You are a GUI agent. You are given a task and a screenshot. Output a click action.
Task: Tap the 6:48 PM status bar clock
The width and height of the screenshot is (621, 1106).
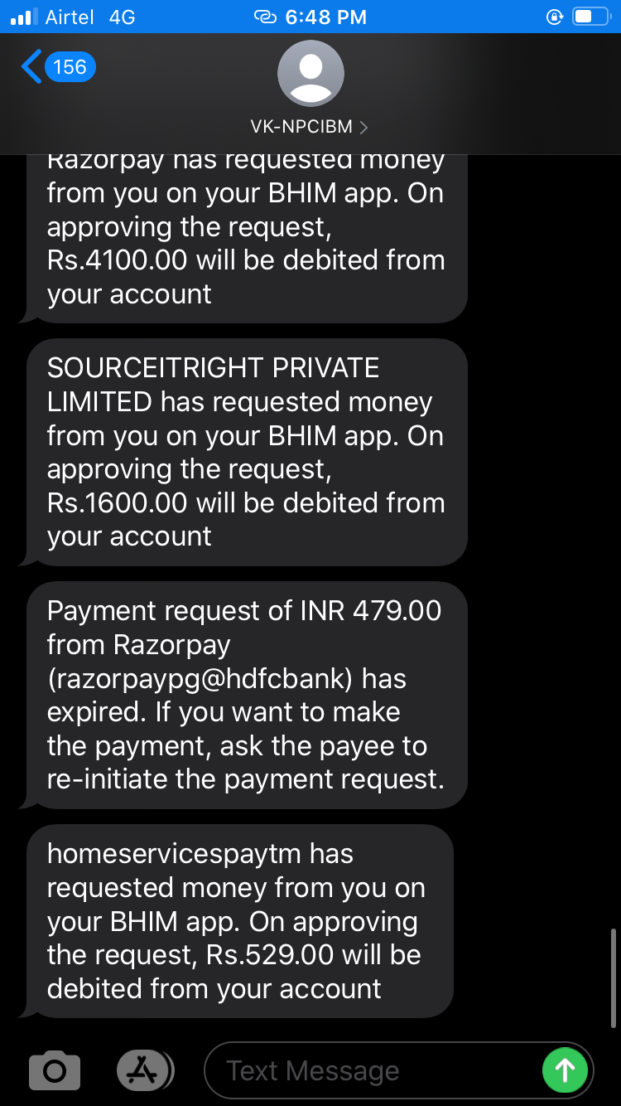(x=325, y=17)
